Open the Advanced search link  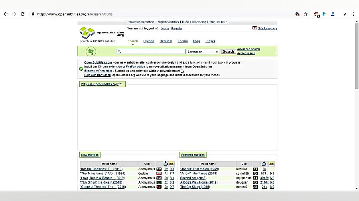click(x=249, y=49)
